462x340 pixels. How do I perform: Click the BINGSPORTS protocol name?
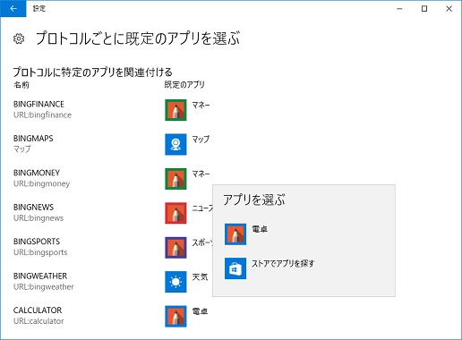click(x=37, y=242)
